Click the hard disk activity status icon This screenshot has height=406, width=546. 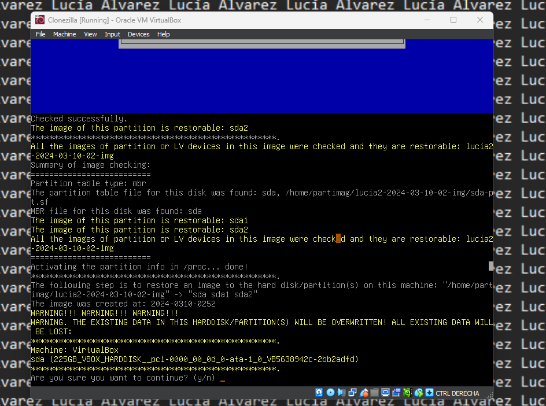pyautogui.click(x=319, y=393)
